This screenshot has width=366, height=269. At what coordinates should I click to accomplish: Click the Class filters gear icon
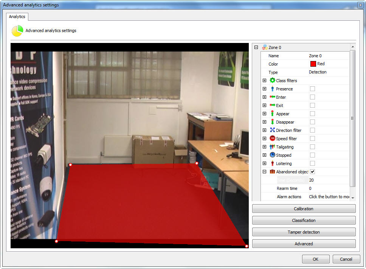tap(272, 80)
